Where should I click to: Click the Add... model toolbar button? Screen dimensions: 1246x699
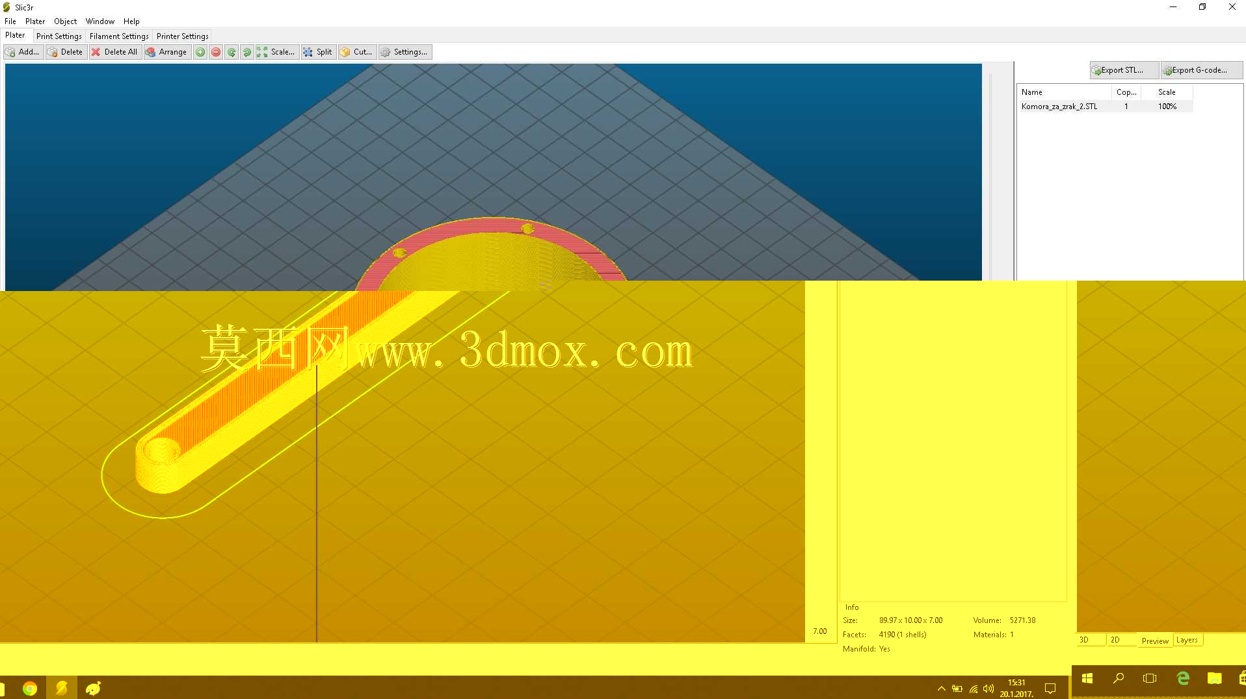(x=23, y=52)
